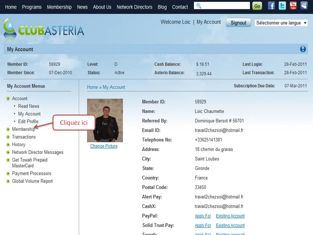Click green bullet beside Transactions
The height and width of the screenshot is (235, 313).
[x=8, y=137]
